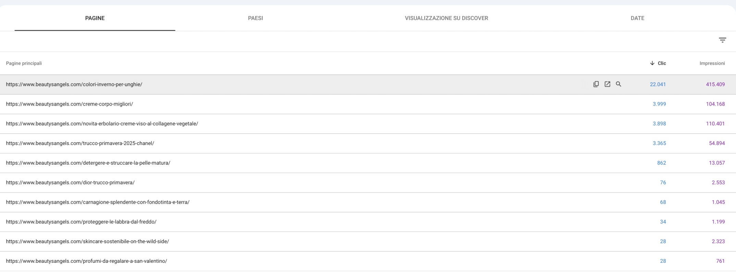This screenshot has width=736, height=274.
Task: Select the PAGINE tab
Action: (95, 18)
